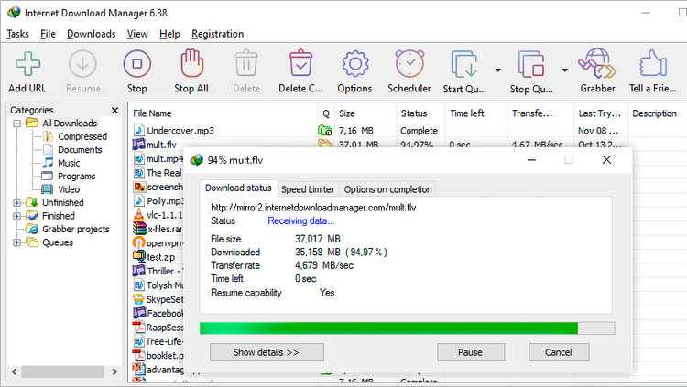Select the Compressed category
The height and width of the screenshot is (387, 687).
pyautogui.click(x=82, y=136)
